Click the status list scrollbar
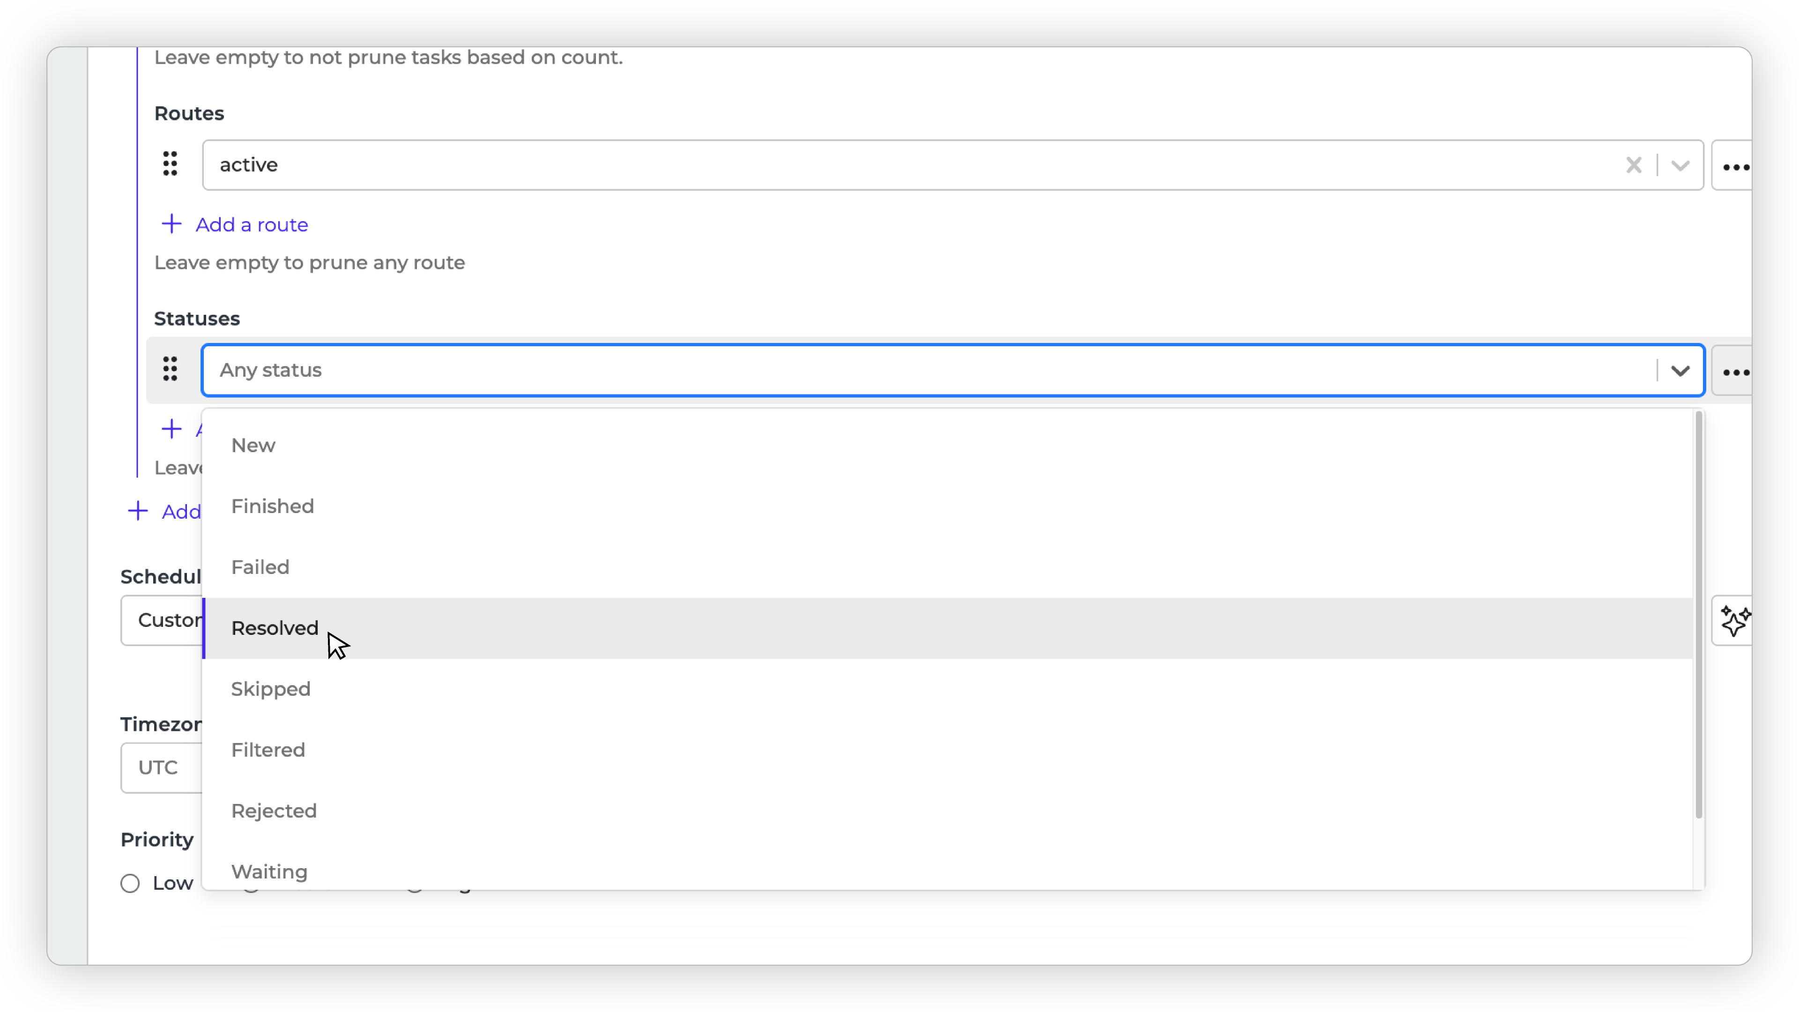1799x1012 pixels. coord(1698,615)
